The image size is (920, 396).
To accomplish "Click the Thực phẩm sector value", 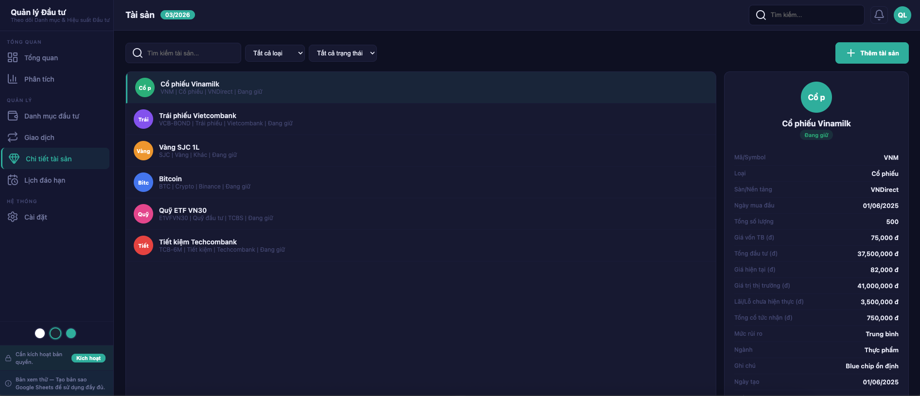I will pyautogui.click(x=882, y=350).
